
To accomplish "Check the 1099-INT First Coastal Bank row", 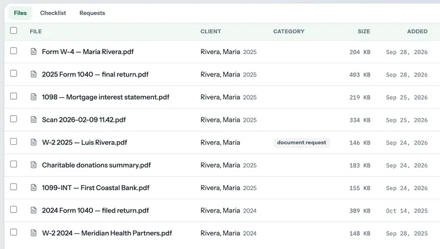I will tap(13, 187).
